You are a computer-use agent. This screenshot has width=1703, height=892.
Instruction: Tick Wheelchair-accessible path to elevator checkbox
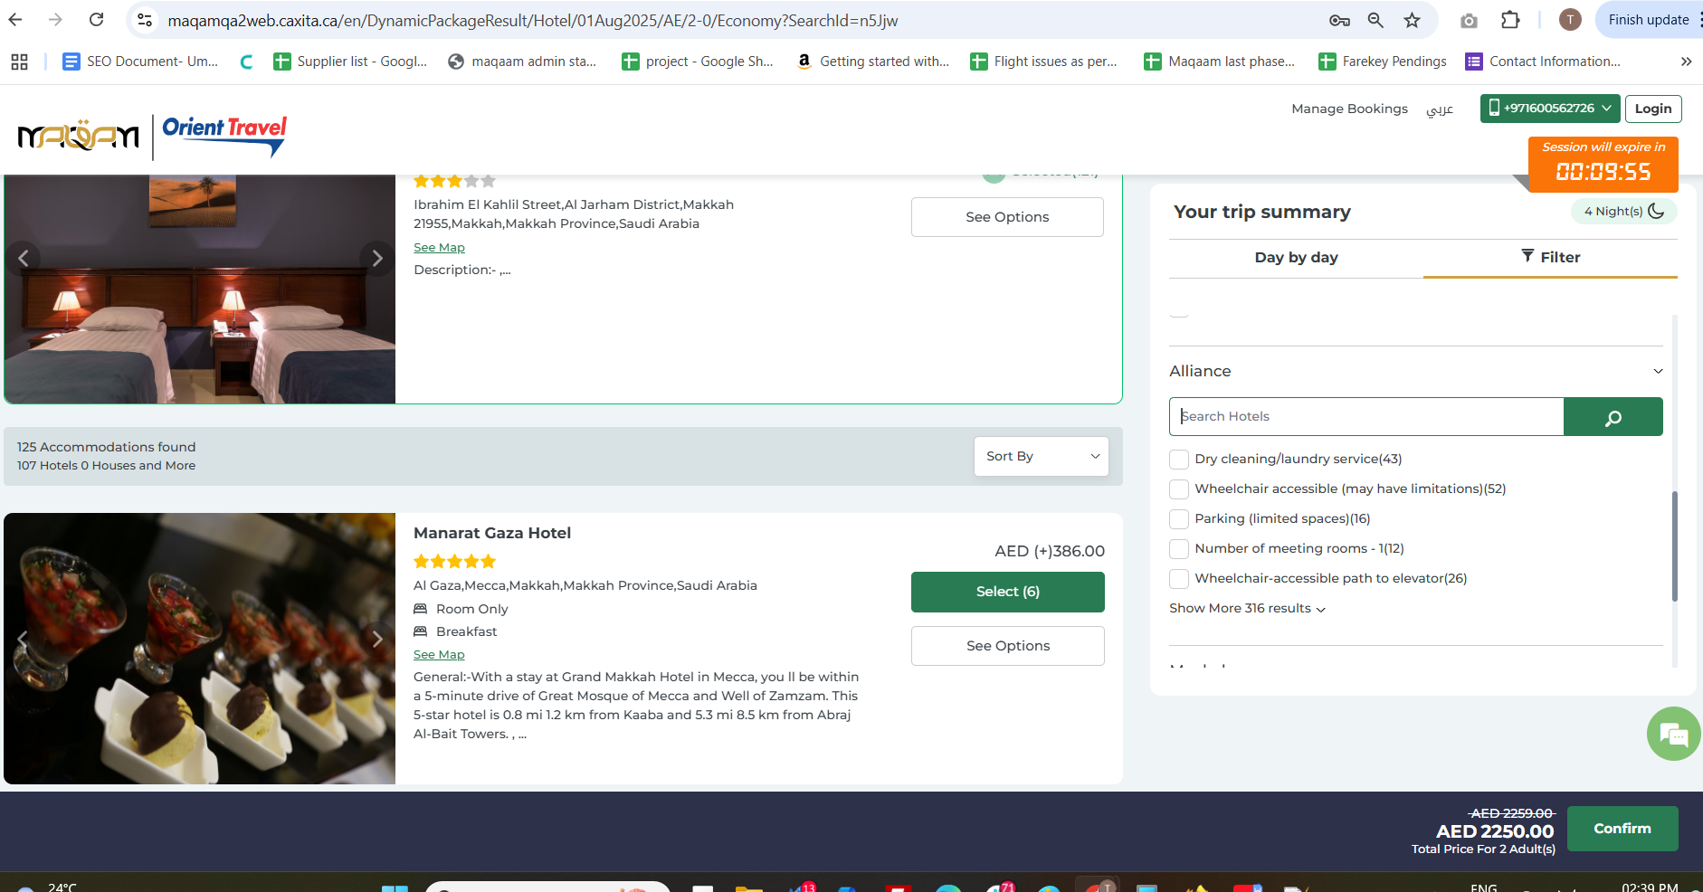point(1179,579)
